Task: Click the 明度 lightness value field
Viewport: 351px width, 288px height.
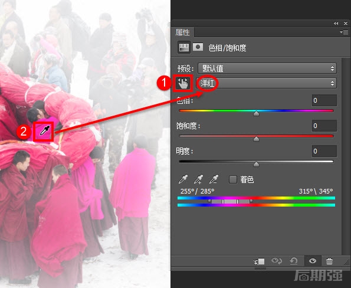Action: [324, 151]
